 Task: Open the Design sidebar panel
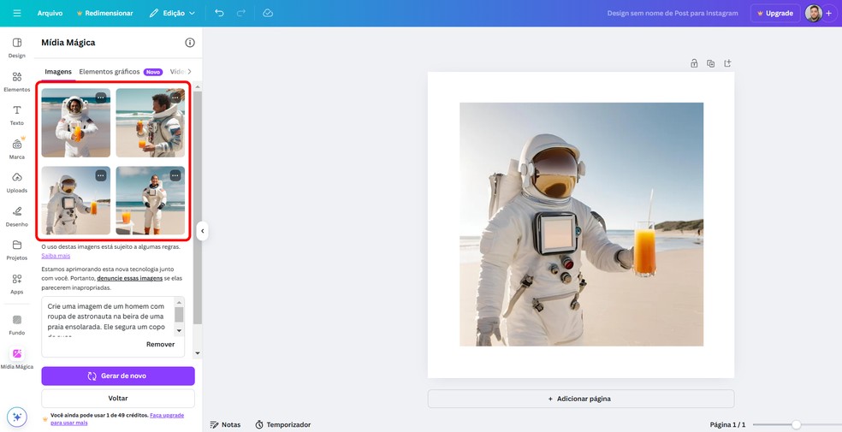pyautogui.click(x=16, y=48)
